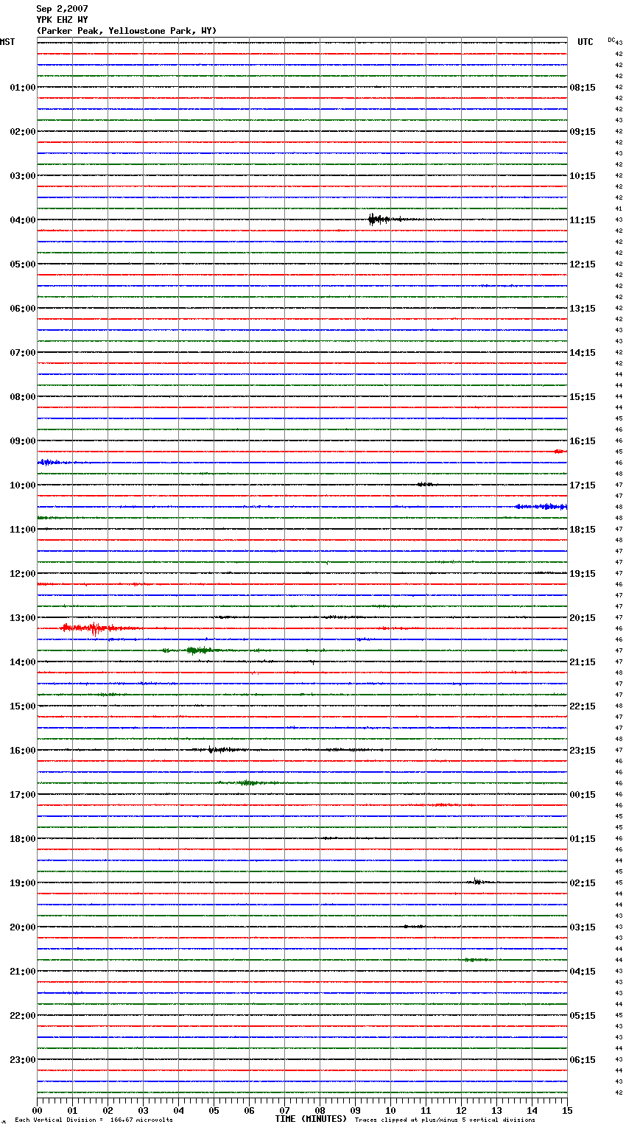Select the "(Parker Peak, Yellowstone Park, WY)" title
The image size is (626, 1130).
pyautogui.click(x=127, y=31)
